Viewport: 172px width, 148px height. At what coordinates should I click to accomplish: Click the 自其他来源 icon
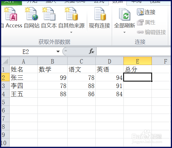71,14
